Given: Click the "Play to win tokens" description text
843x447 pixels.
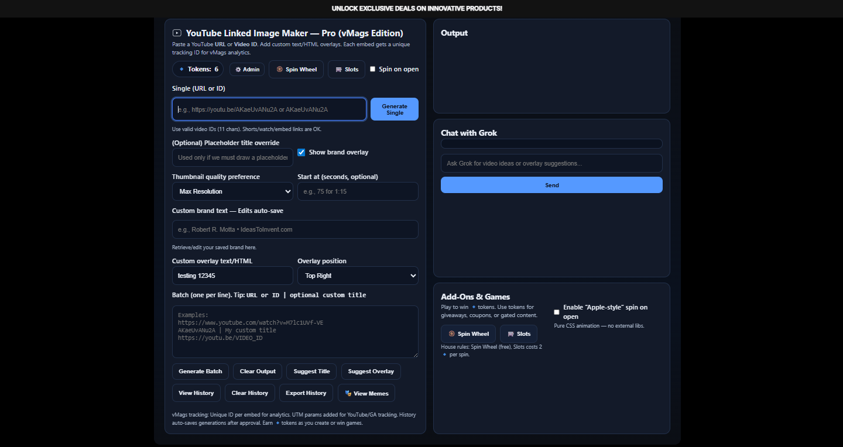Looking at the screenshot, I should [488, 311].
